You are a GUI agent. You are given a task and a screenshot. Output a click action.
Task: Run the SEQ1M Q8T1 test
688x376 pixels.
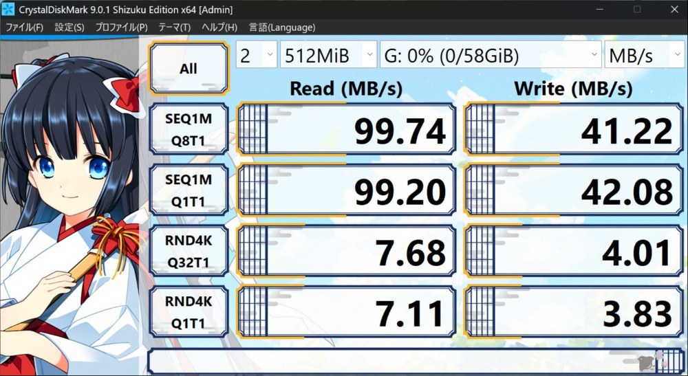click(189, 129)
